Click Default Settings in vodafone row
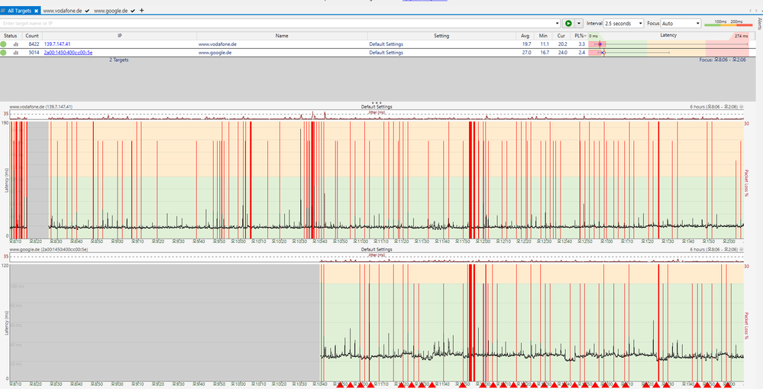This screenshot has width=763, height=389. (x=386, y=44)
